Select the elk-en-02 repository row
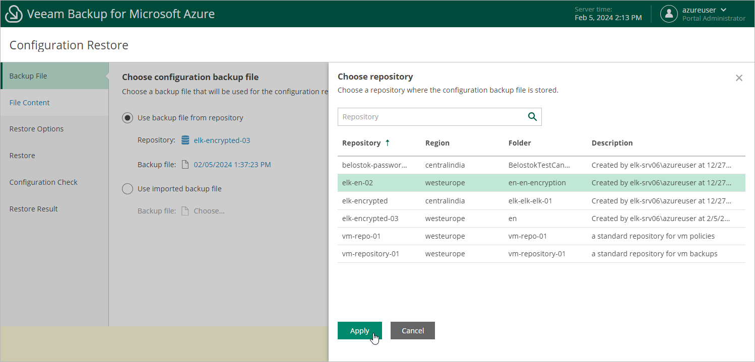755x362 pixels. (541, 183)
